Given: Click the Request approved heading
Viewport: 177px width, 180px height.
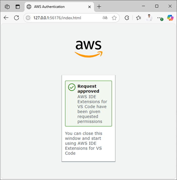Looking at the screenshot, I should pyautogui.click(x=88, y=89).
